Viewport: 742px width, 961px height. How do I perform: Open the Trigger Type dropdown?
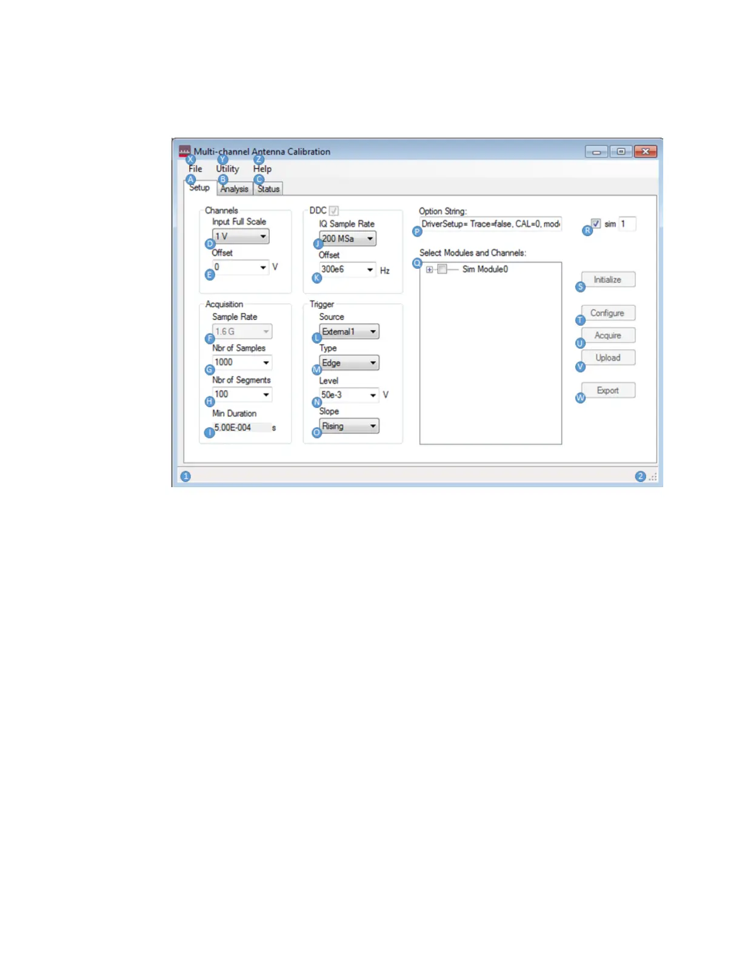tap(349, 363)
